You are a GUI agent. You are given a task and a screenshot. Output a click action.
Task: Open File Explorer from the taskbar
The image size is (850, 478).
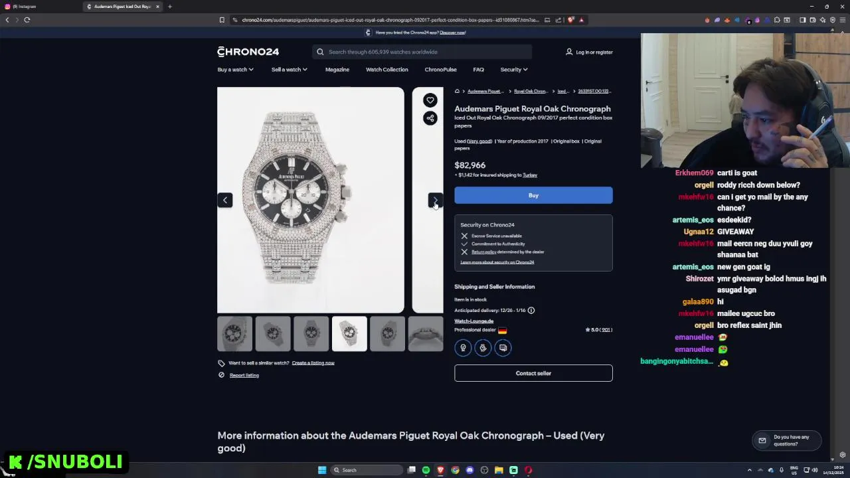coord(499,470)
